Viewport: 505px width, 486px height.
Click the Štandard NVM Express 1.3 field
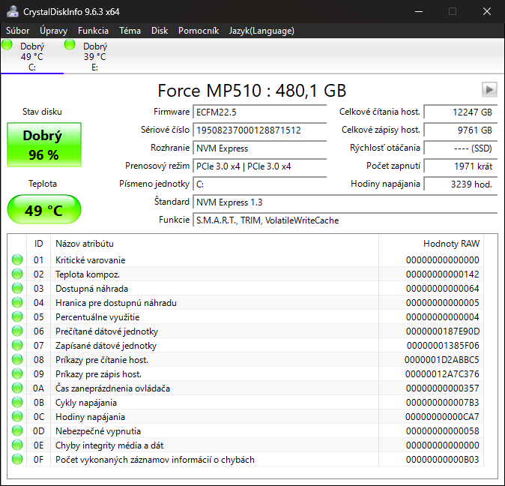click(345, 202)
